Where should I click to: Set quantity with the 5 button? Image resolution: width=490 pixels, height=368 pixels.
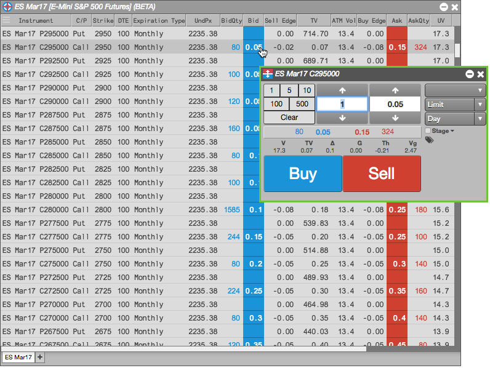point(289,90)
